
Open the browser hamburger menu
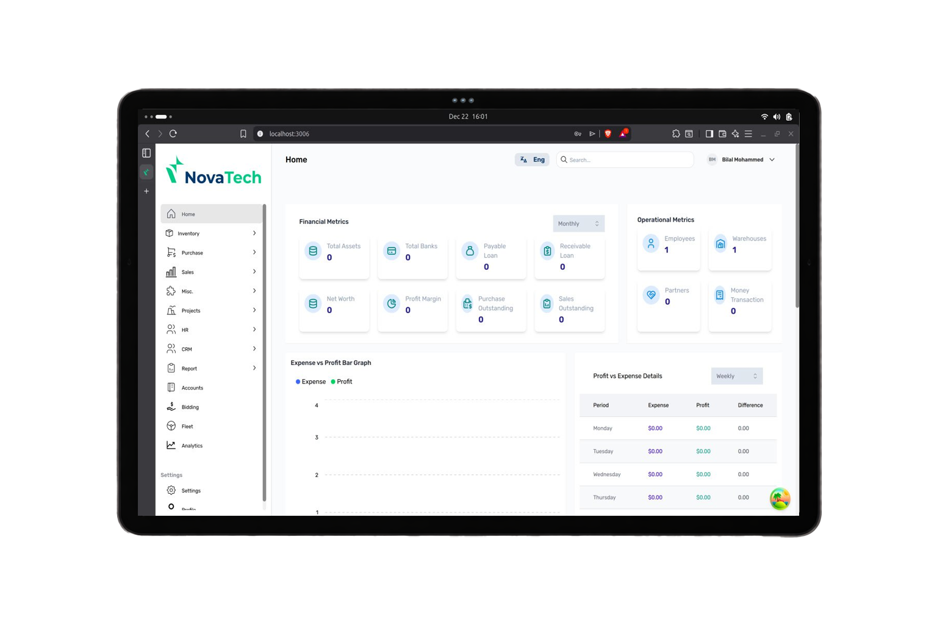point(749,134)
